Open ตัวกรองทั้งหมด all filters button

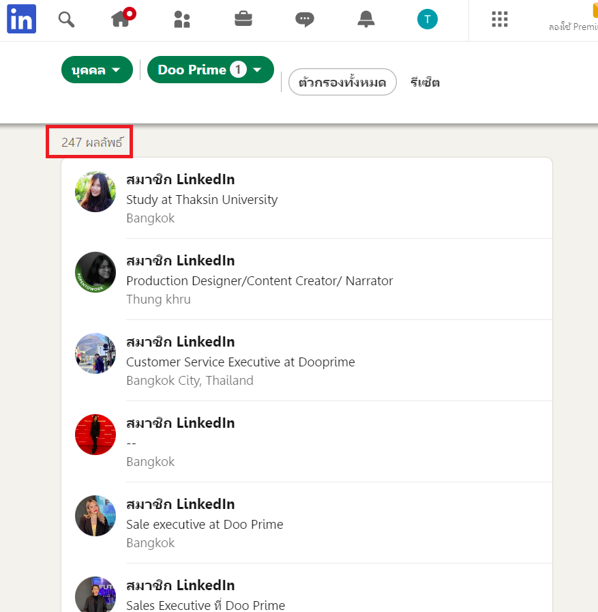[342, 83]
